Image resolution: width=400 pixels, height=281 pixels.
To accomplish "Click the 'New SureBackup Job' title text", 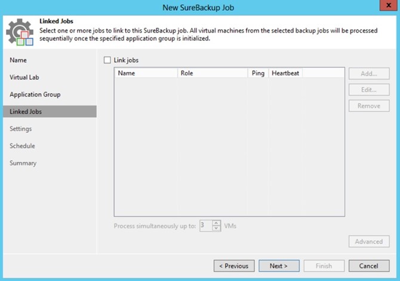I will coord(198,8).
